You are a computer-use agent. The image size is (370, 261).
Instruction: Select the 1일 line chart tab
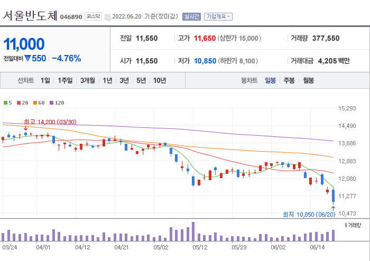point(45,80)
